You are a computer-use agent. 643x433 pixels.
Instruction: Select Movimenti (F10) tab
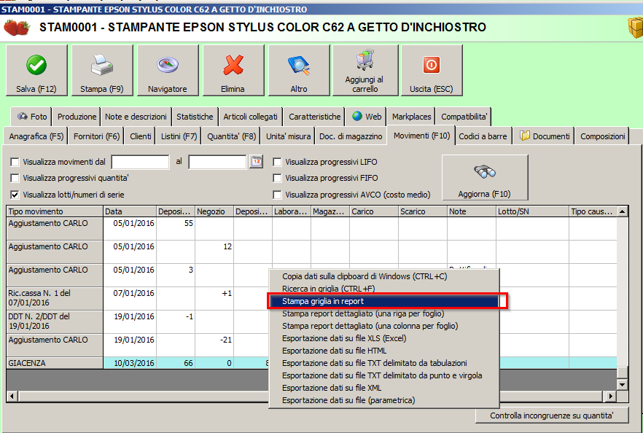pyautogui.click(x=421, y=136)
